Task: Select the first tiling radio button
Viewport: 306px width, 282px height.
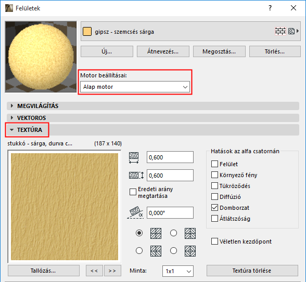Action: [139, 233]
